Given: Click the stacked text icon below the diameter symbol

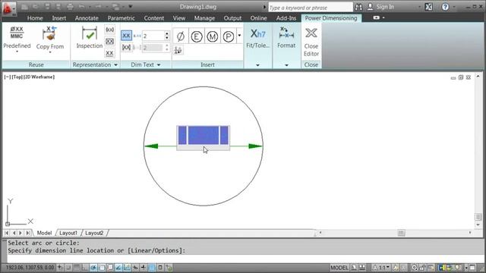Looking at the screenshot, I should click(178, 50).
